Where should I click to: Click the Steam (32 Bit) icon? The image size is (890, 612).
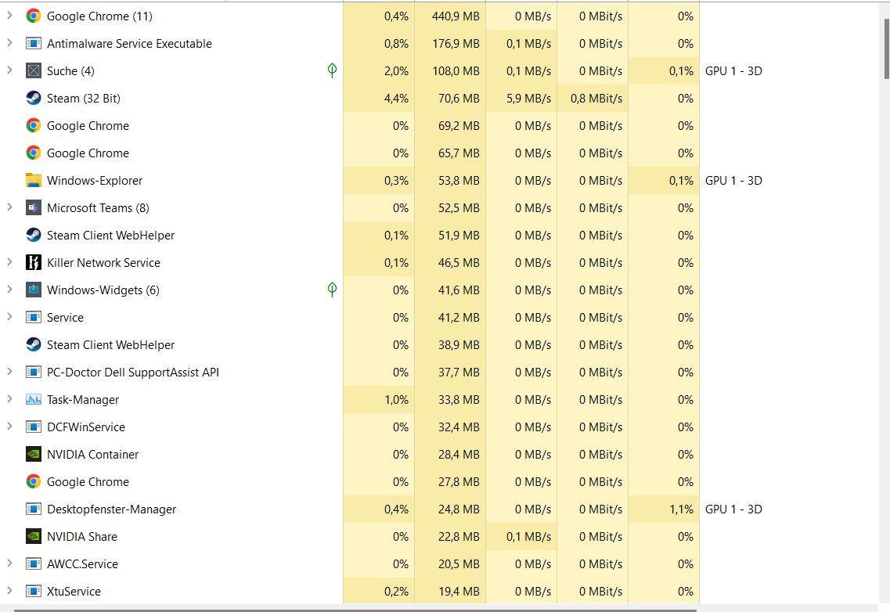pos(34,98)
